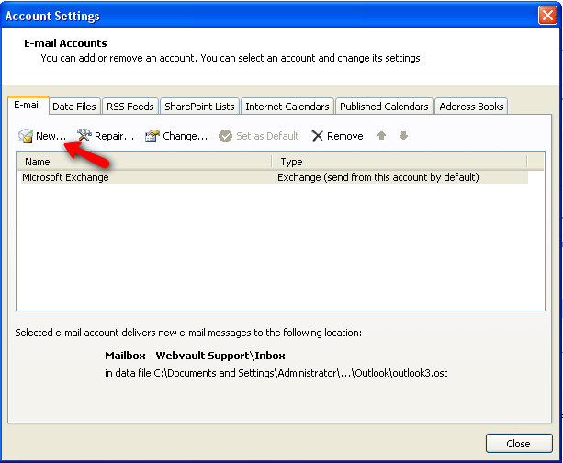Viewport: 563px width, 463px height.
Task: Open the Data Files tab
Action: point(74,107)
